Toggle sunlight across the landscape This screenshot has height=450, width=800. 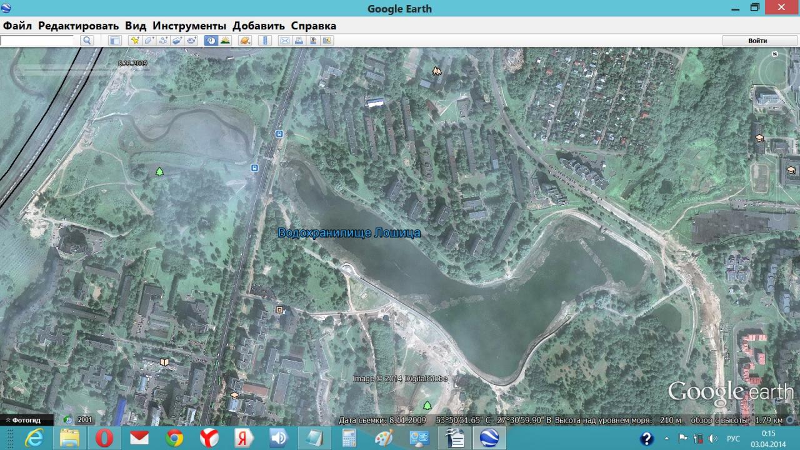click(x=225, y=41)
